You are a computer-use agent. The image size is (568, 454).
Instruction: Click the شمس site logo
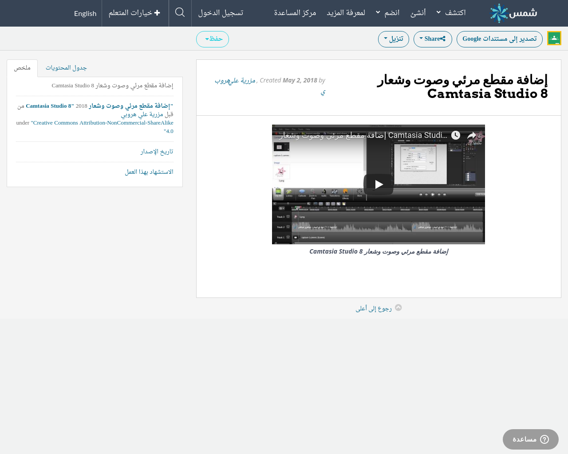point(513,13)
